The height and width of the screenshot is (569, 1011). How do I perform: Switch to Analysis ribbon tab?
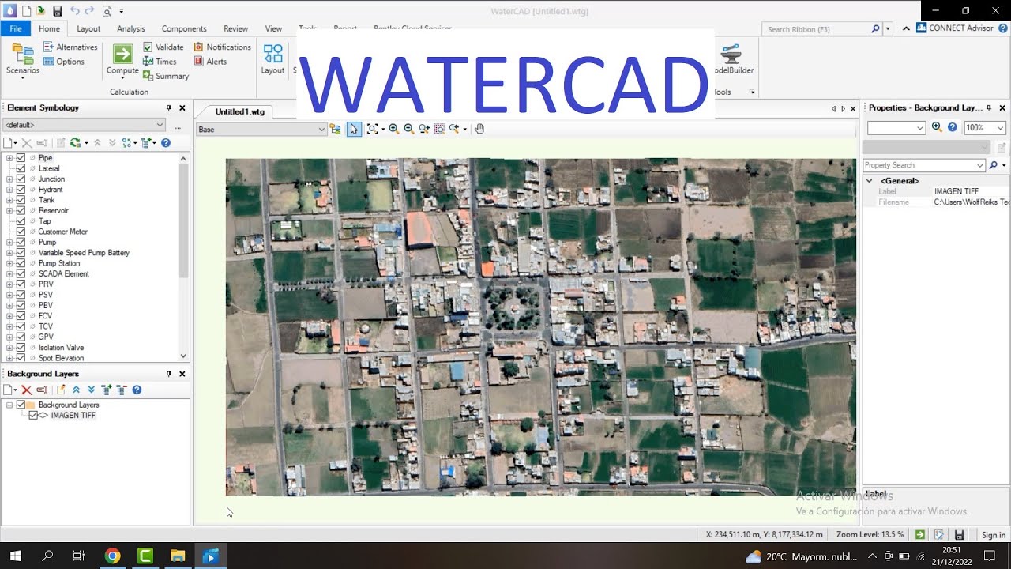(x=131, y=28)
